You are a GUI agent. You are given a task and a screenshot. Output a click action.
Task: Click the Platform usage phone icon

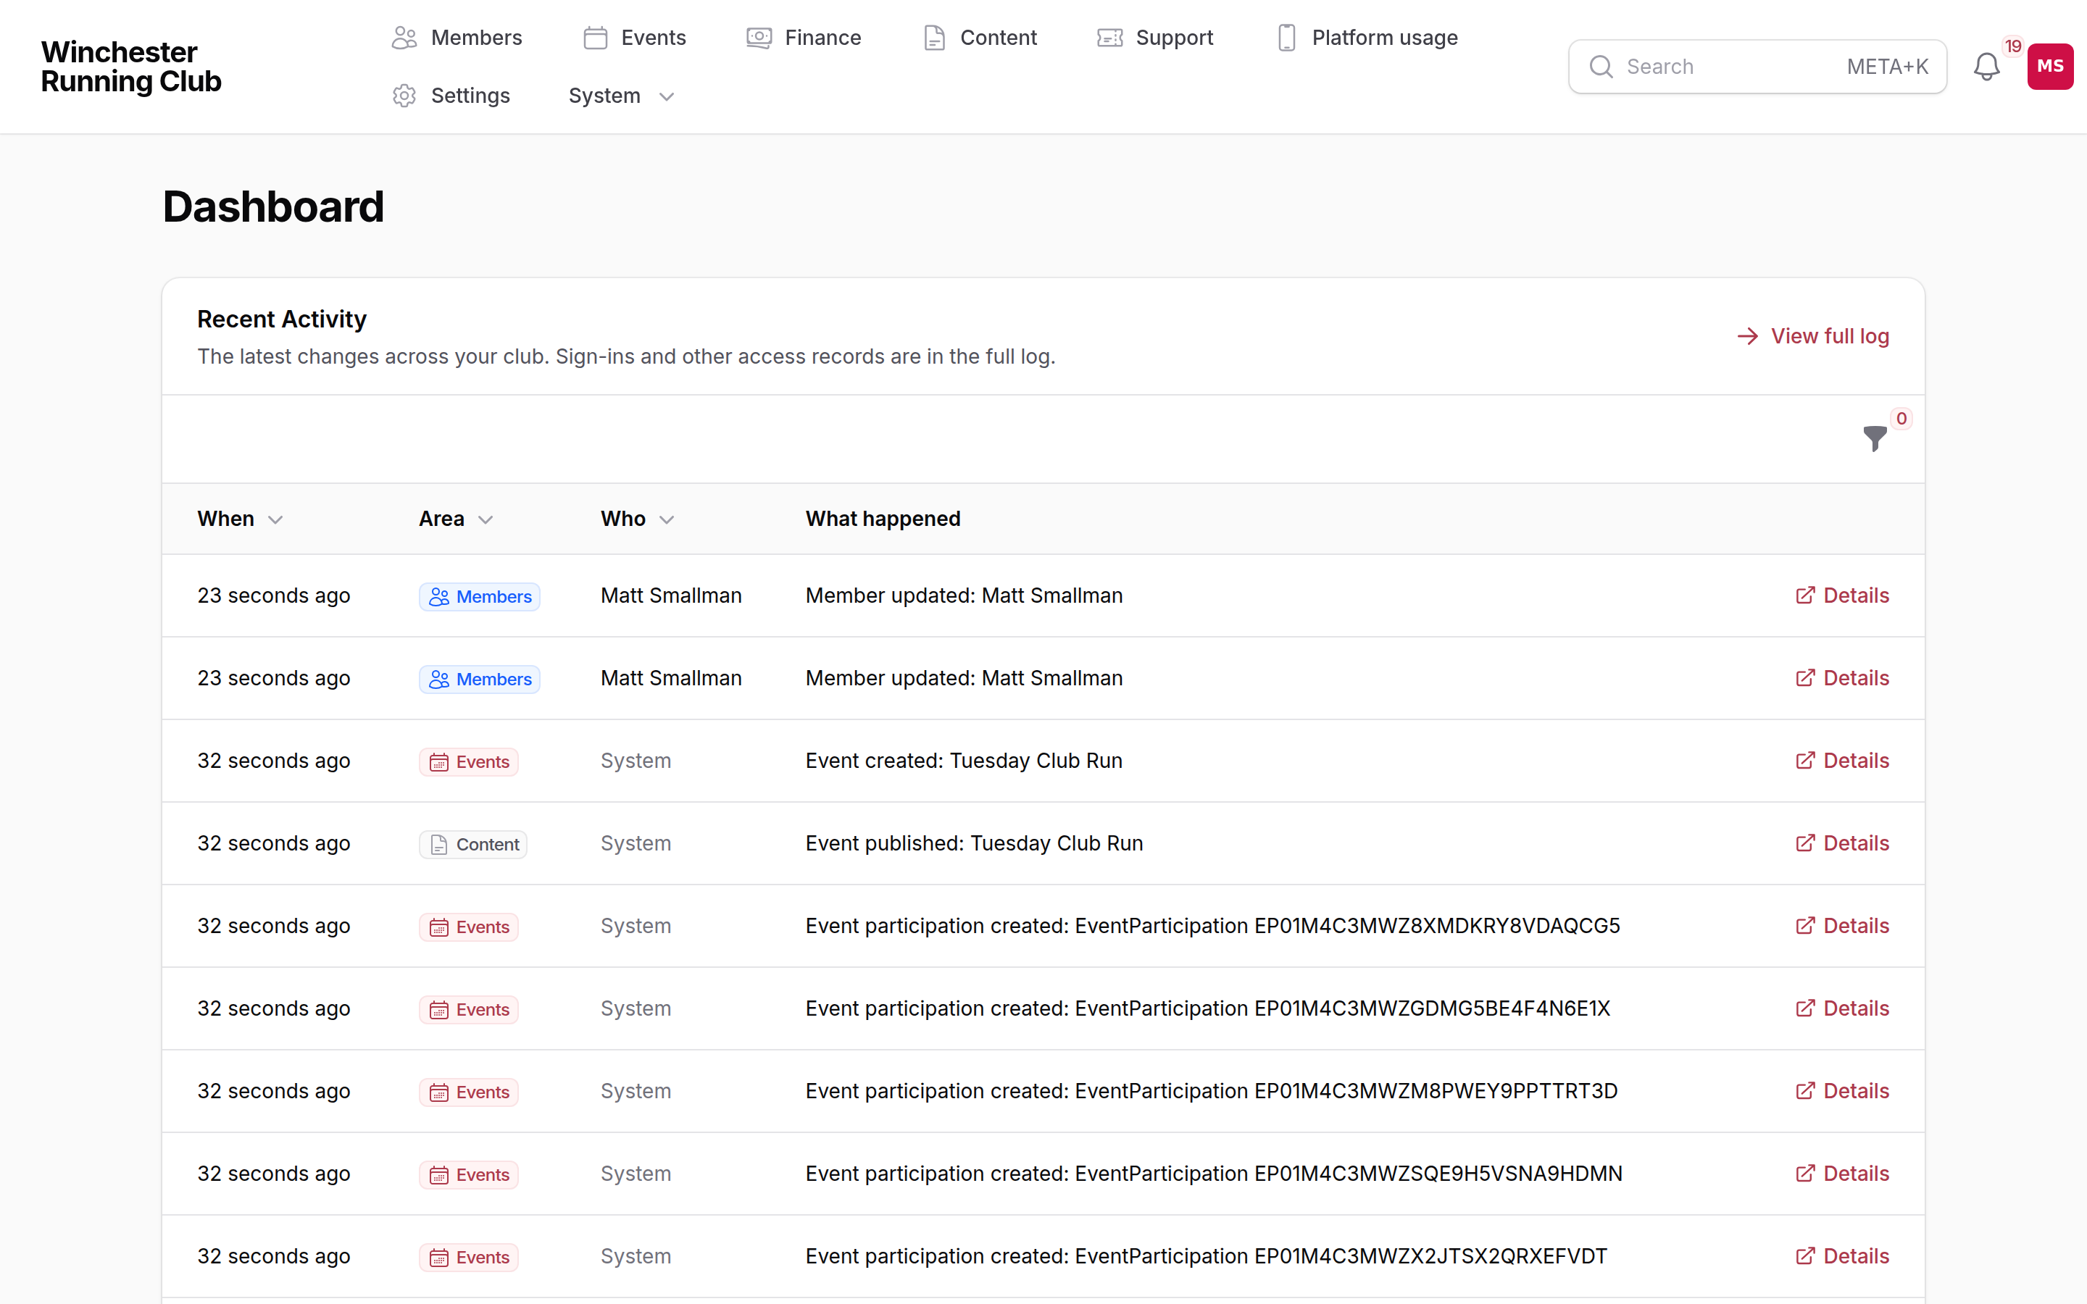1287,38
